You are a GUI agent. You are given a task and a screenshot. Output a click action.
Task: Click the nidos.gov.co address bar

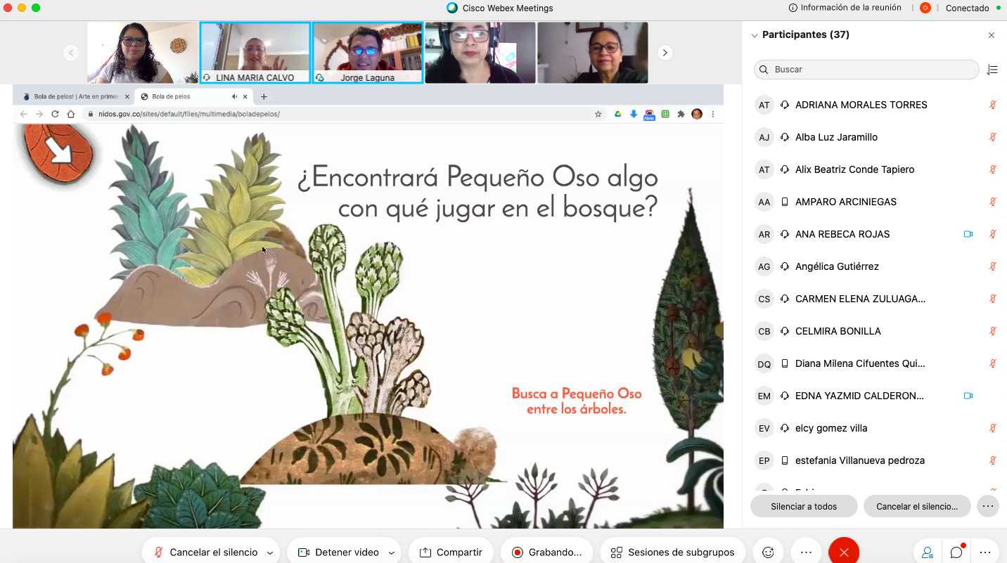pyautogui.click(x=345, y=114)
